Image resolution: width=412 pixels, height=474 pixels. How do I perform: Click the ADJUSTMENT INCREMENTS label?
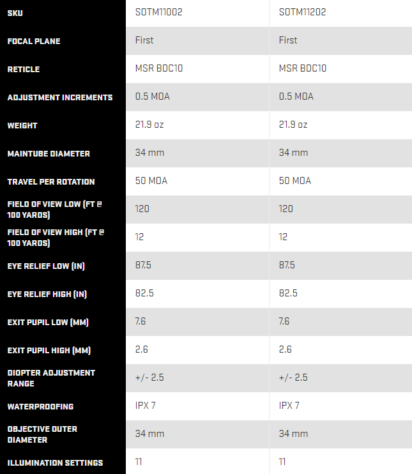coord(60,97)
